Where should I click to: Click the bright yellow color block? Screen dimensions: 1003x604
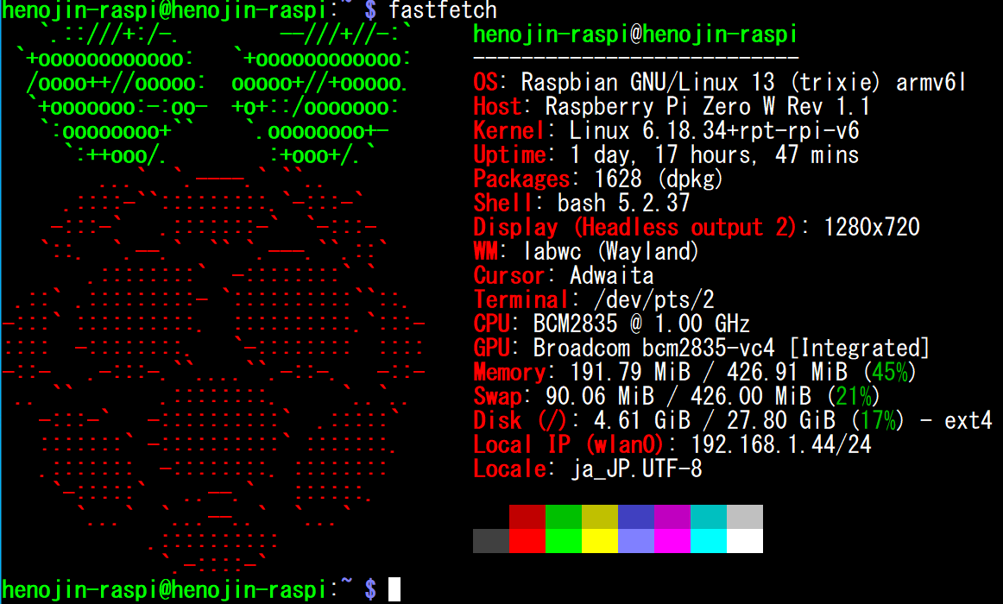tap(600, 541)
